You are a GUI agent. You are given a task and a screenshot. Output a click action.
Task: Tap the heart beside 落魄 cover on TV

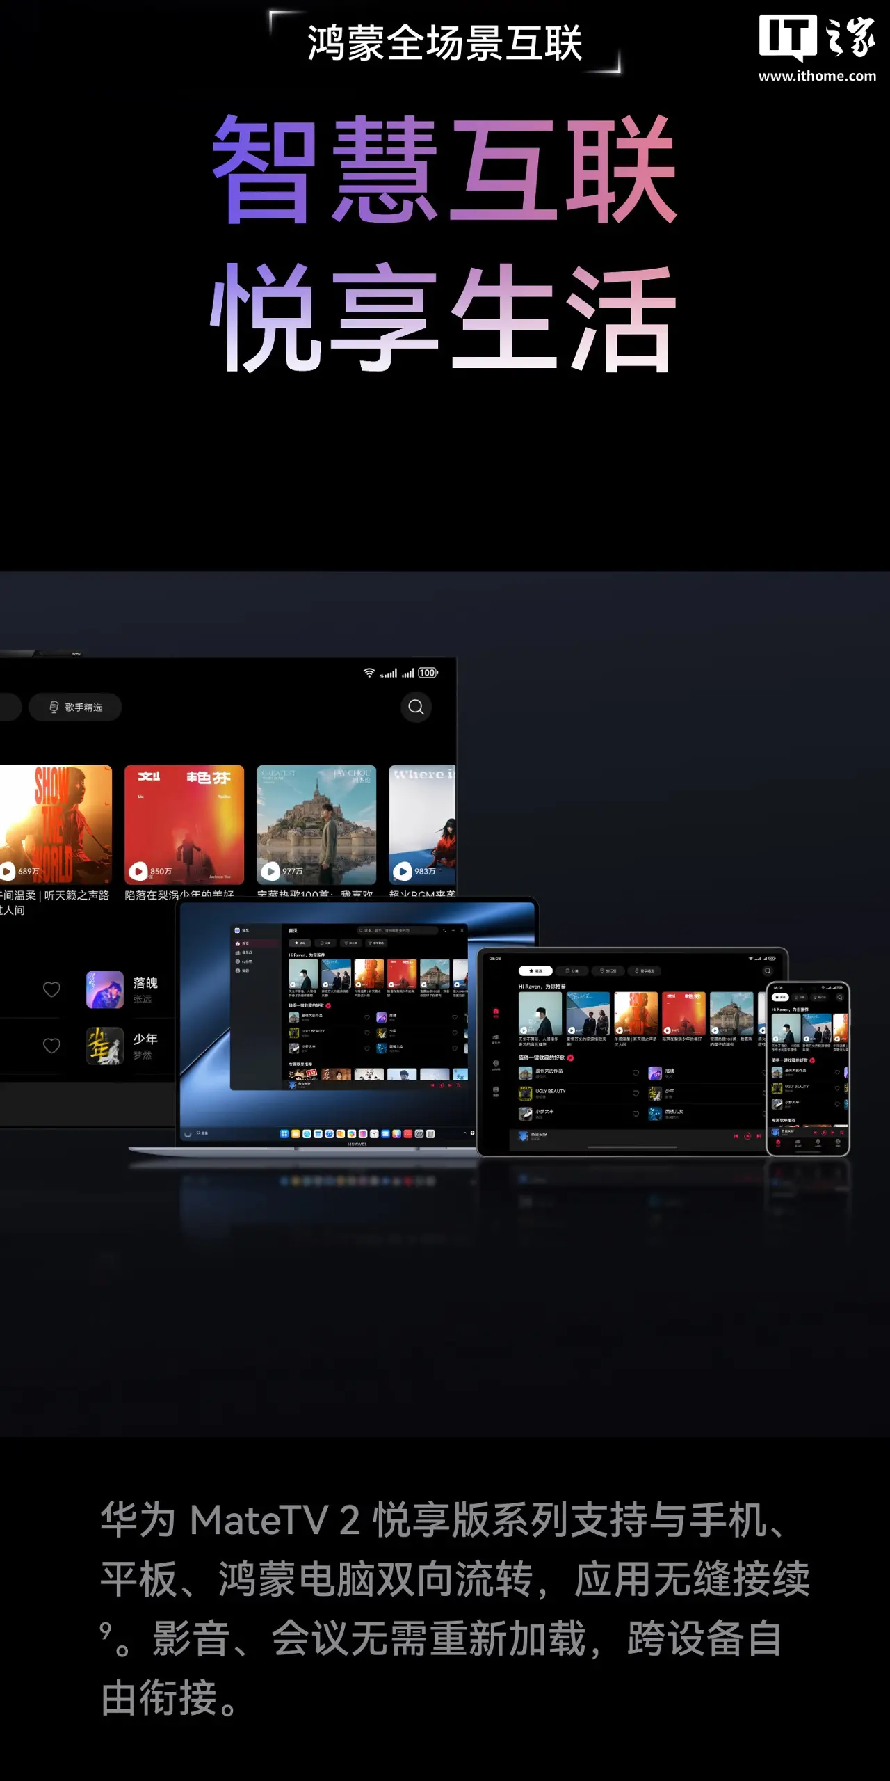click(51, 989)
